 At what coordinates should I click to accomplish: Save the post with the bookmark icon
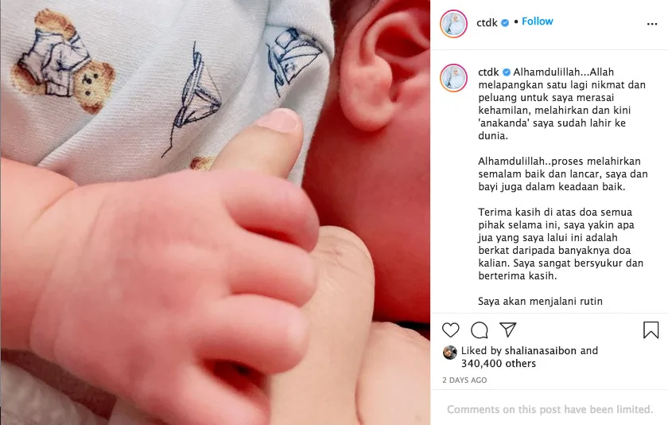pos(651,330)
